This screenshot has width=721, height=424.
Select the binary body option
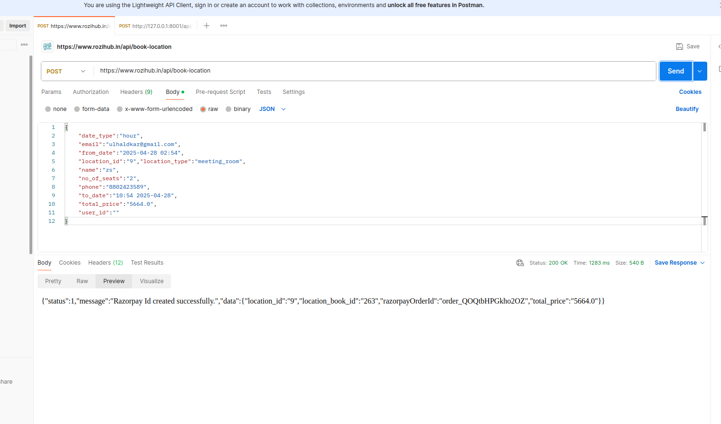pos(228,109)
